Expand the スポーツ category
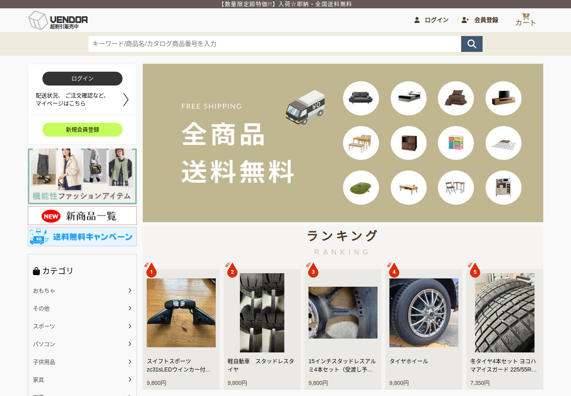571x396 pixels. (82, 326)
